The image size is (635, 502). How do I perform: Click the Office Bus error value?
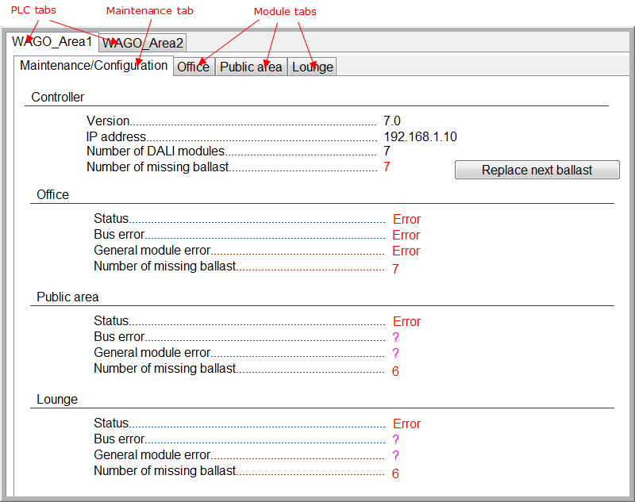406,236
